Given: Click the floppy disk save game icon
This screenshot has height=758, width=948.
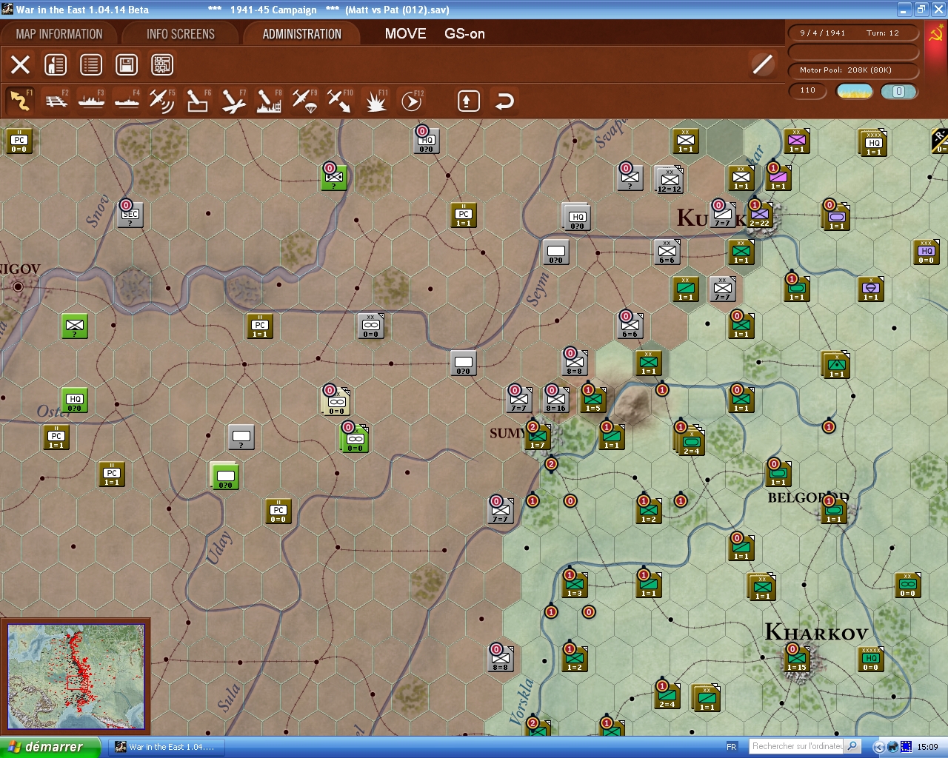Looking at the screenshot, I should click(127, 64).
